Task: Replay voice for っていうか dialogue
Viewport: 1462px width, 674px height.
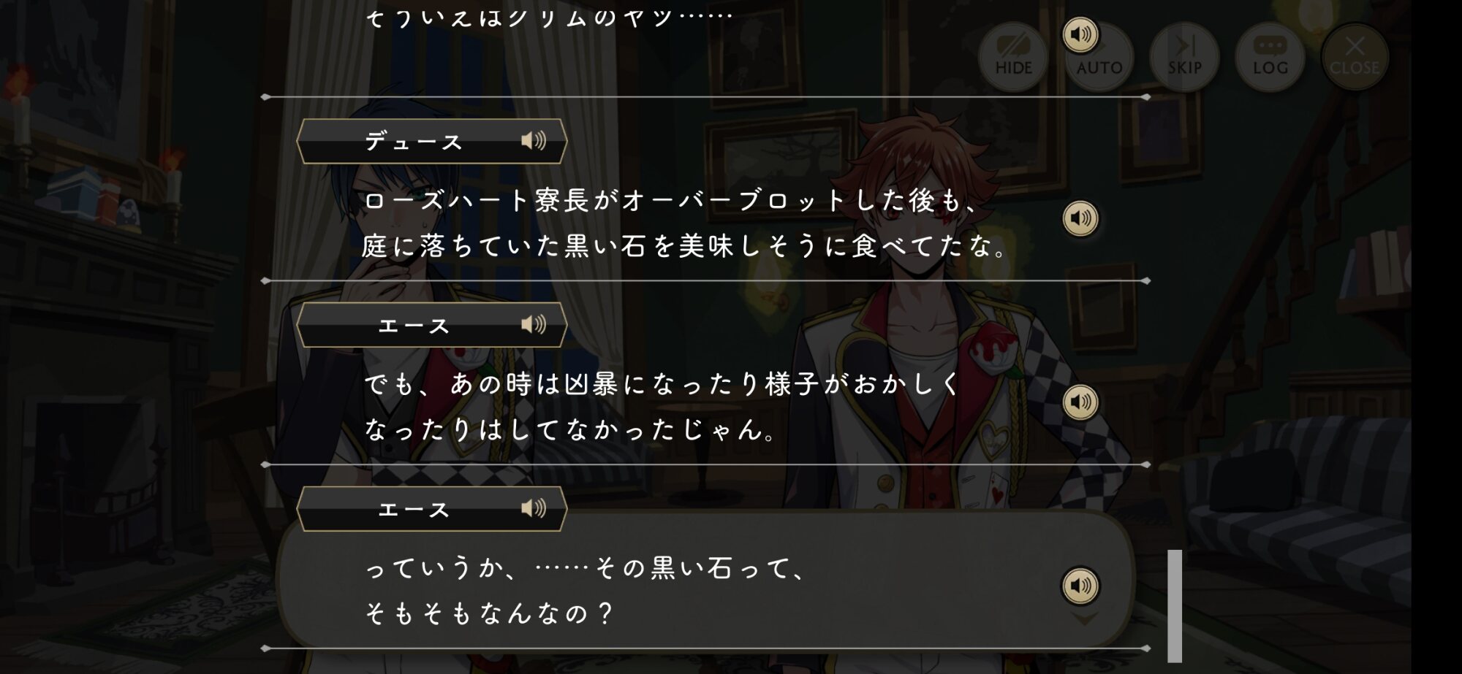Action: coord(1080,586)
